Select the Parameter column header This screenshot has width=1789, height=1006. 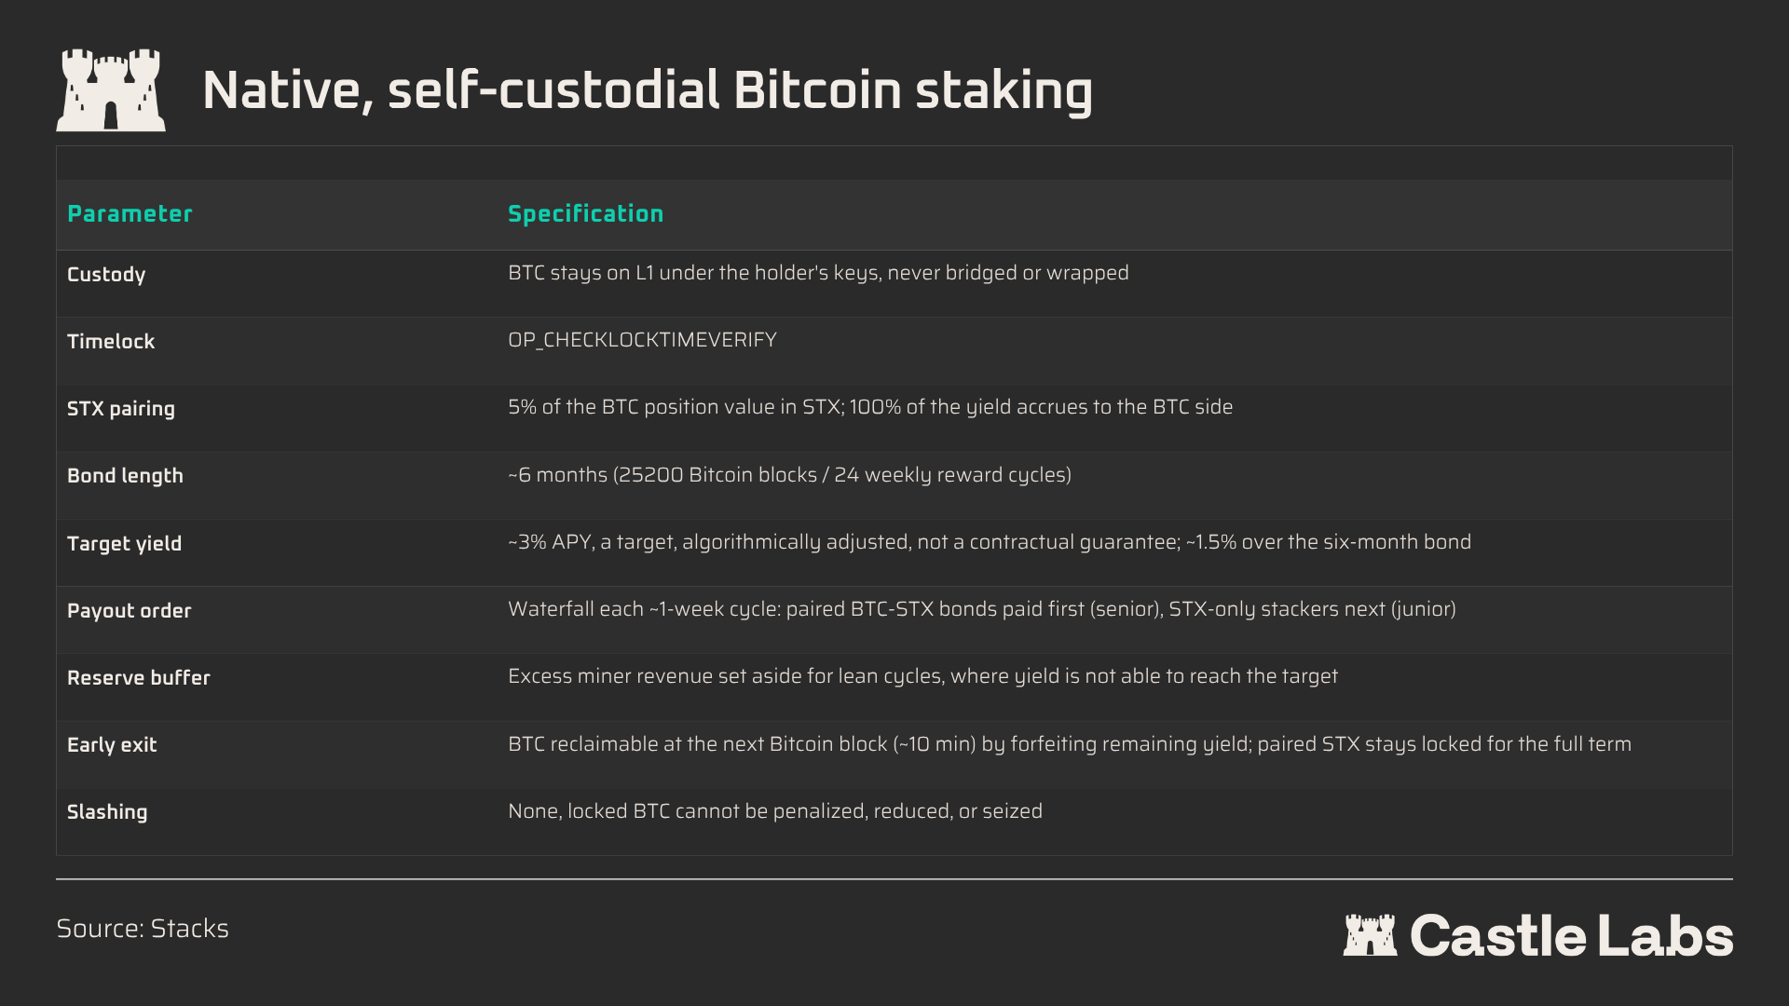(x=130, y=214)
